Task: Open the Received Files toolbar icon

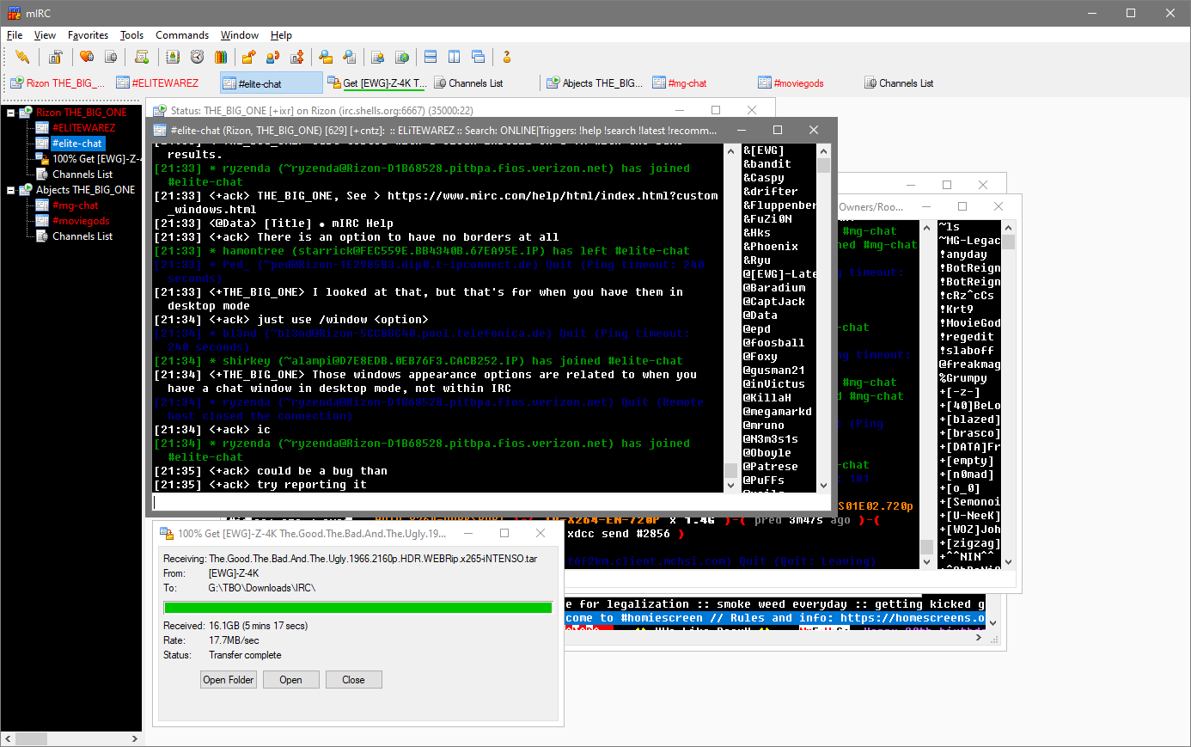Action: click(x=326, y=57)
